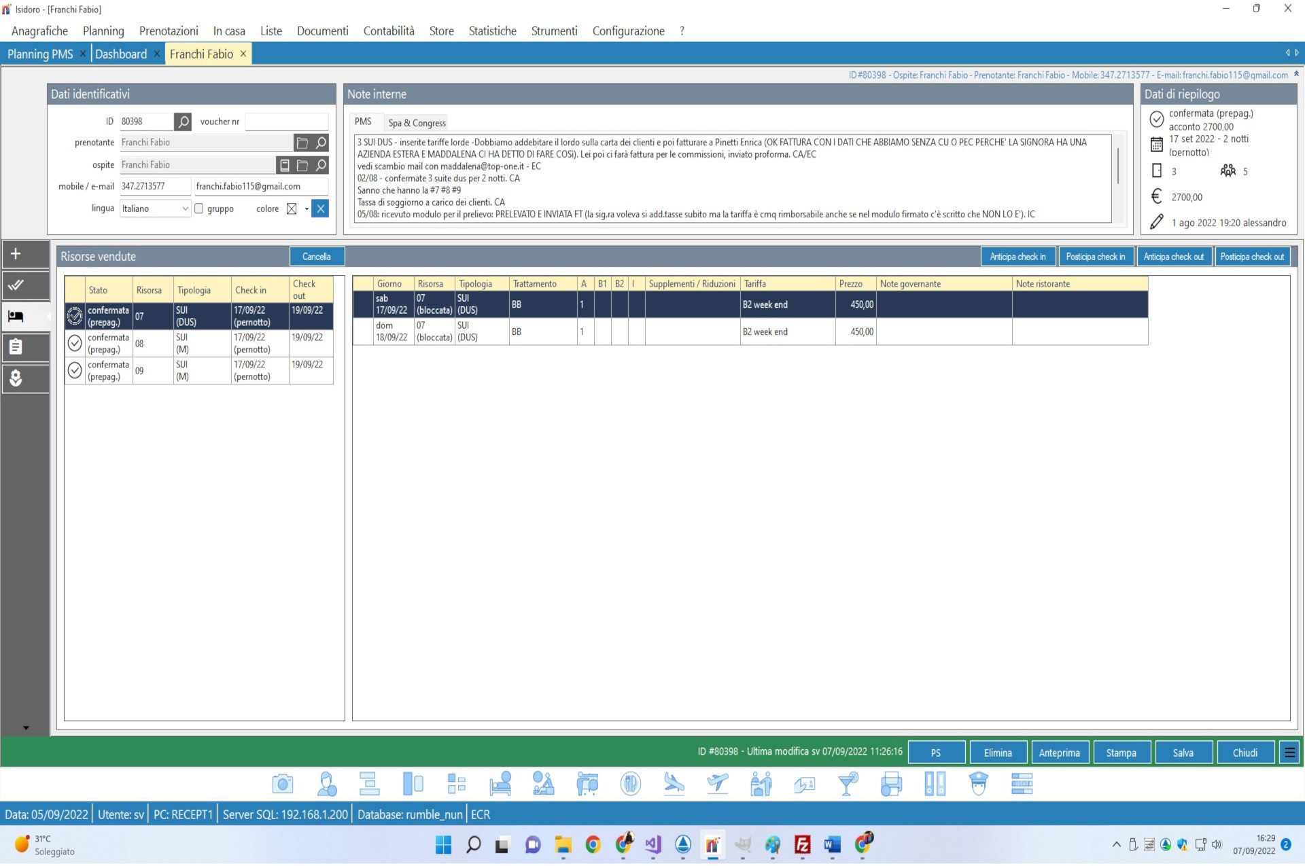
Task: Click the plus add icon in sidebar
Action: (16, 254)
